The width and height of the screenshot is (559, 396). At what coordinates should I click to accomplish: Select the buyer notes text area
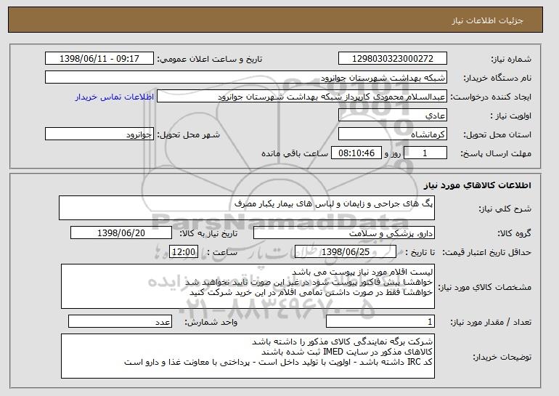click(248, 356)
